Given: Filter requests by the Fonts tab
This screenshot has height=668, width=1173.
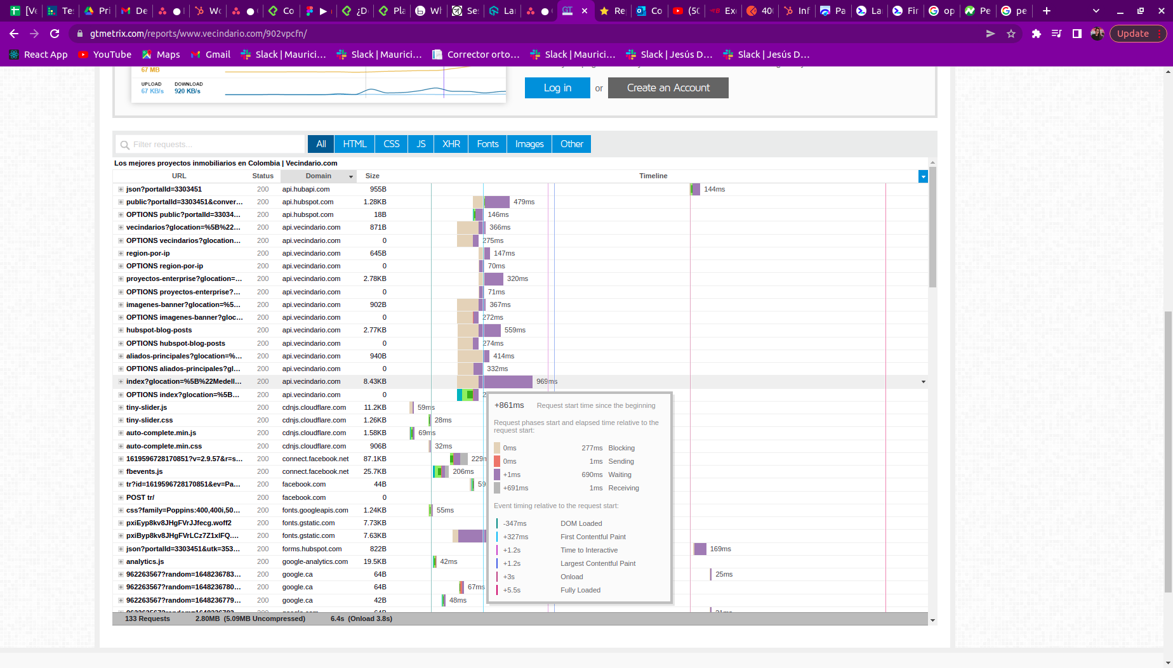Looking at the screenshot, I should tap(487, 144).
